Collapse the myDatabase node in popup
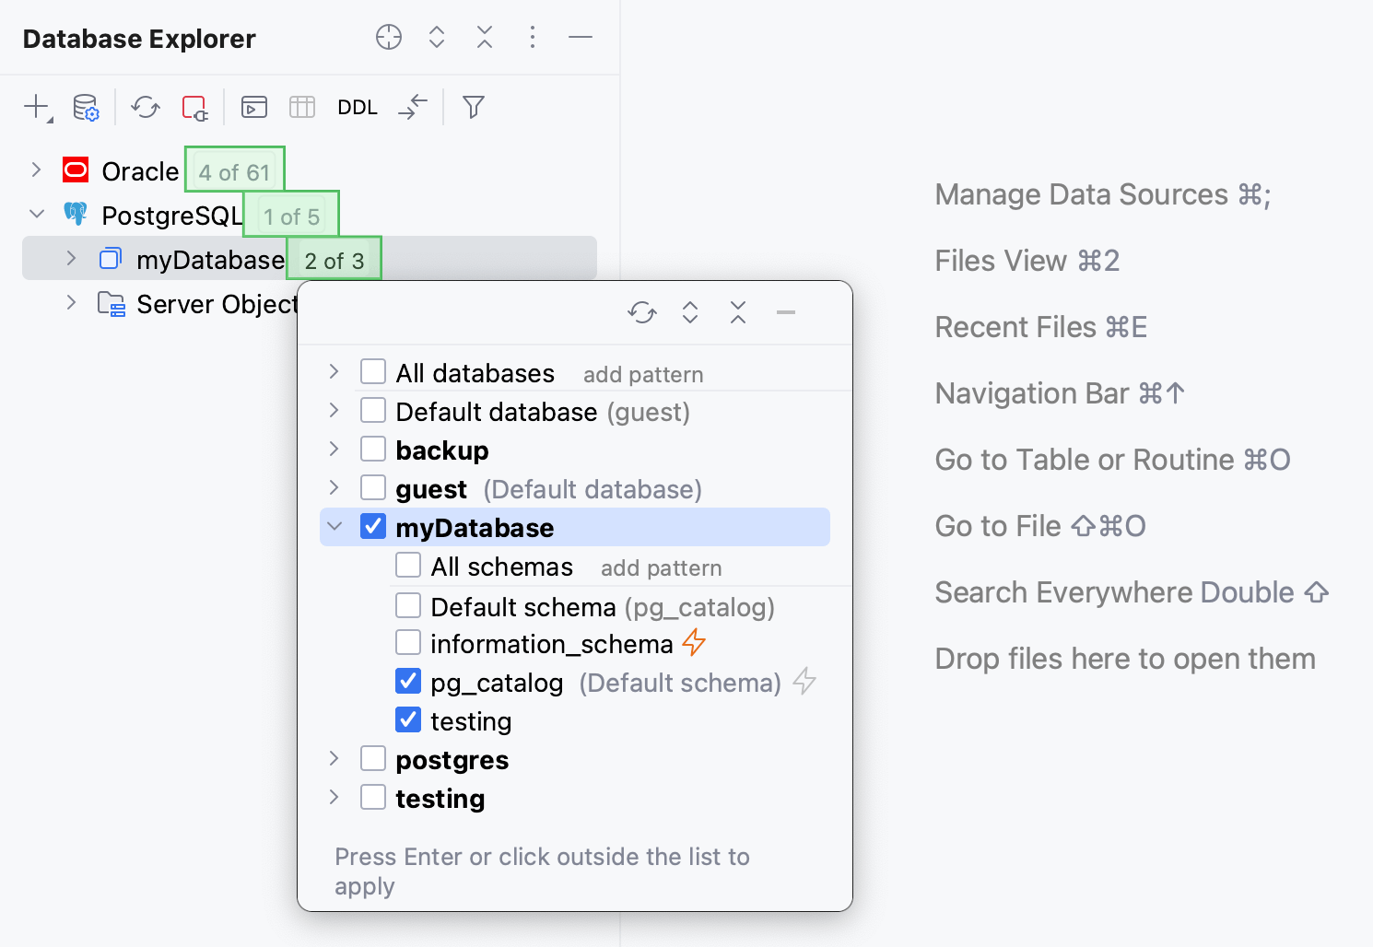The height and width of the screenshot is (947, 1373). (334, 527)
